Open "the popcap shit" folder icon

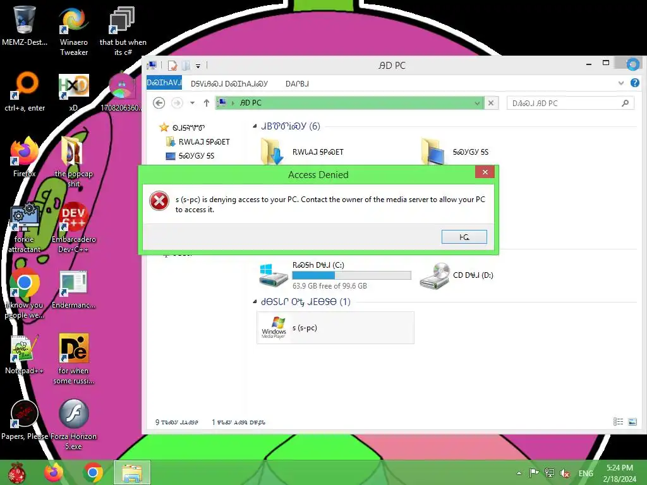(74, 162)
